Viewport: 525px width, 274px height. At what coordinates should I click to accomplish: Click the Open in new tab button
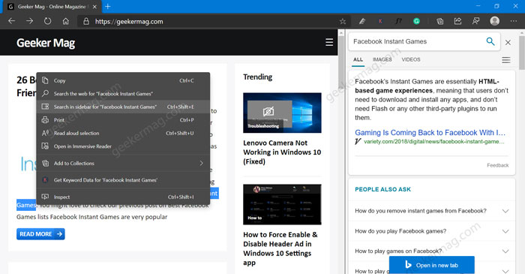[431, 265]
